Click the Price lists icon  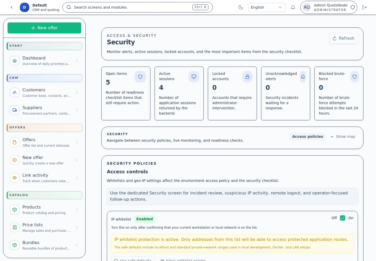pos(15,227)
